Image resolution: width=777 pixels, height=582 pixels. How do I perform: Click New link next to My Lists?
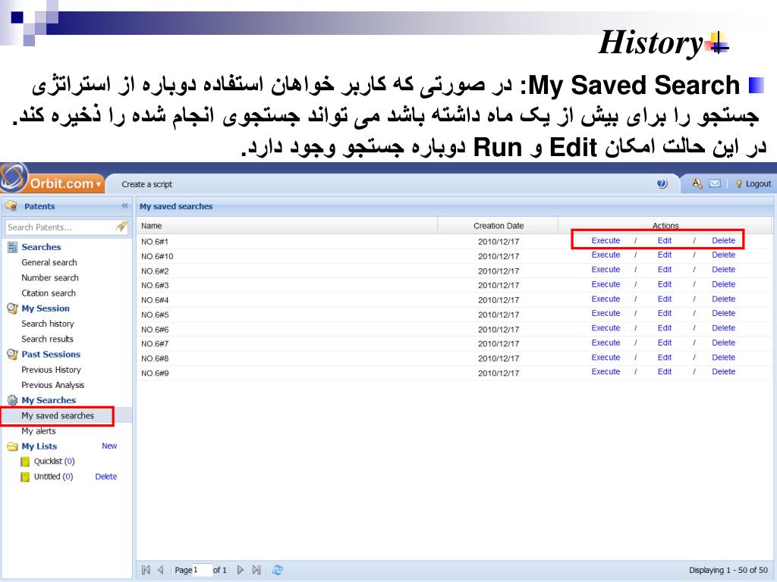point(109,446)
